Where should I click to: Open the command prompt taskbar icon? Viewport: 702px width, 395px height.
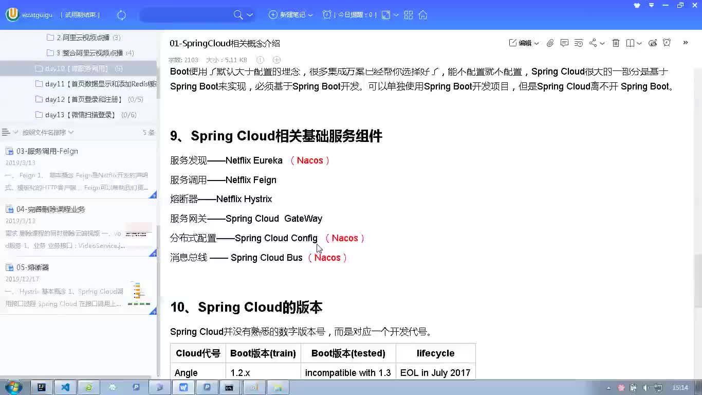[230, 387]
